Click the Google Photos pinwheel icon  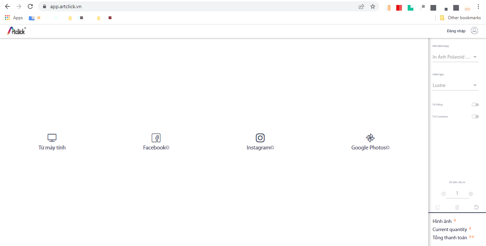tap(370, 138)
